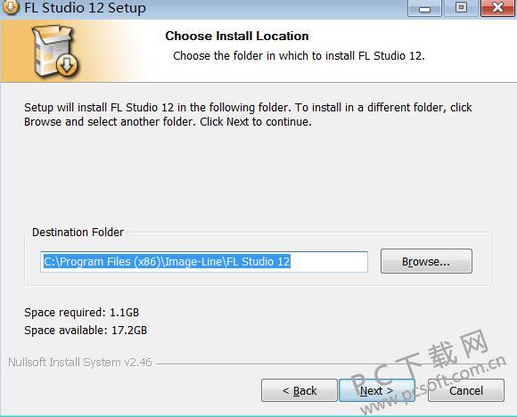
Task: Cancel the FL Studio 12 installation
Action: coord(466,390)
